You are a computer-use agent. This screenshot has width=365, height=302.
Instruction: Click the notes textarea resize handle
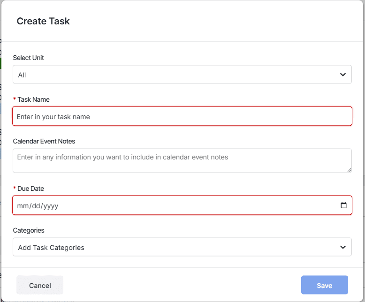[x=349, y=170]
